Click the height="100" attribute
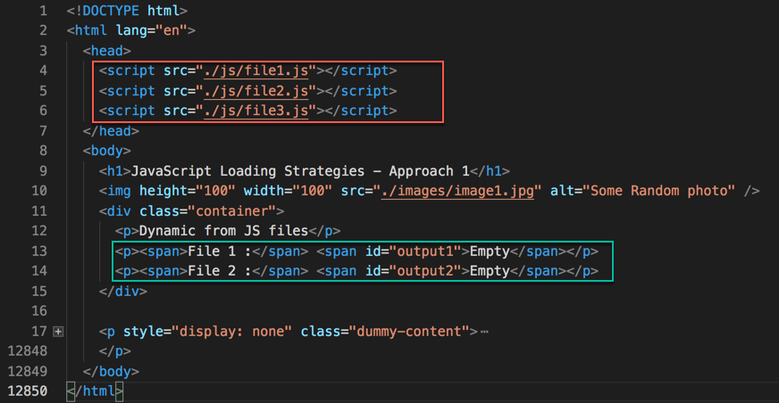Screen dimensions: 779x403 click(188, 191)
